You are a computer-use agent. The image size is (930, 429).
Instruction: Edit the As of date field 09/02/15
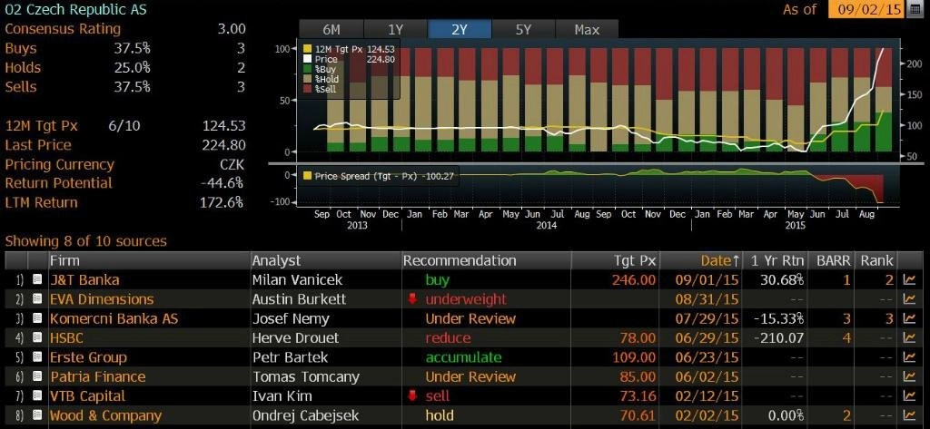click(866, 9)
